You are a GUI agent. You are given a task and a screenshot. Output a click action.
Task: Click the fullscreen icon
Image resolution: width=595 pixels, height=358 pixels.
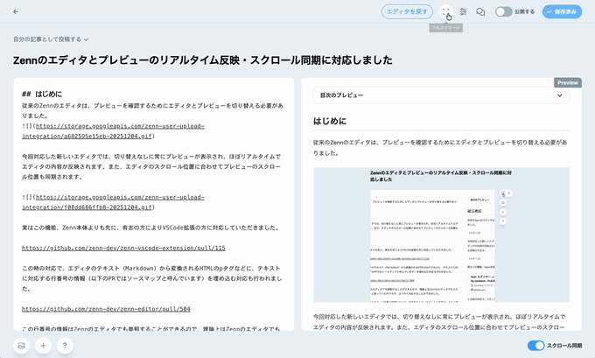[x=446, y=12]
